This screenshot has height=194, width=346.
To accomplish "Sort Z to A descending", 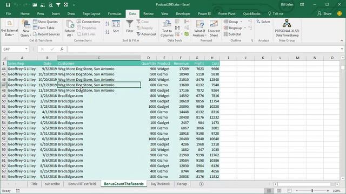I will click(107, 32).
